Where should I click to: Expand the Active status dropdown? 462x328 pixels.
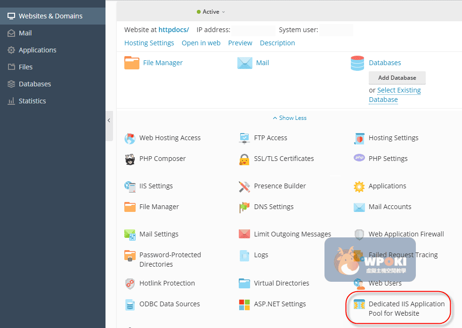(x=211, y=12)
